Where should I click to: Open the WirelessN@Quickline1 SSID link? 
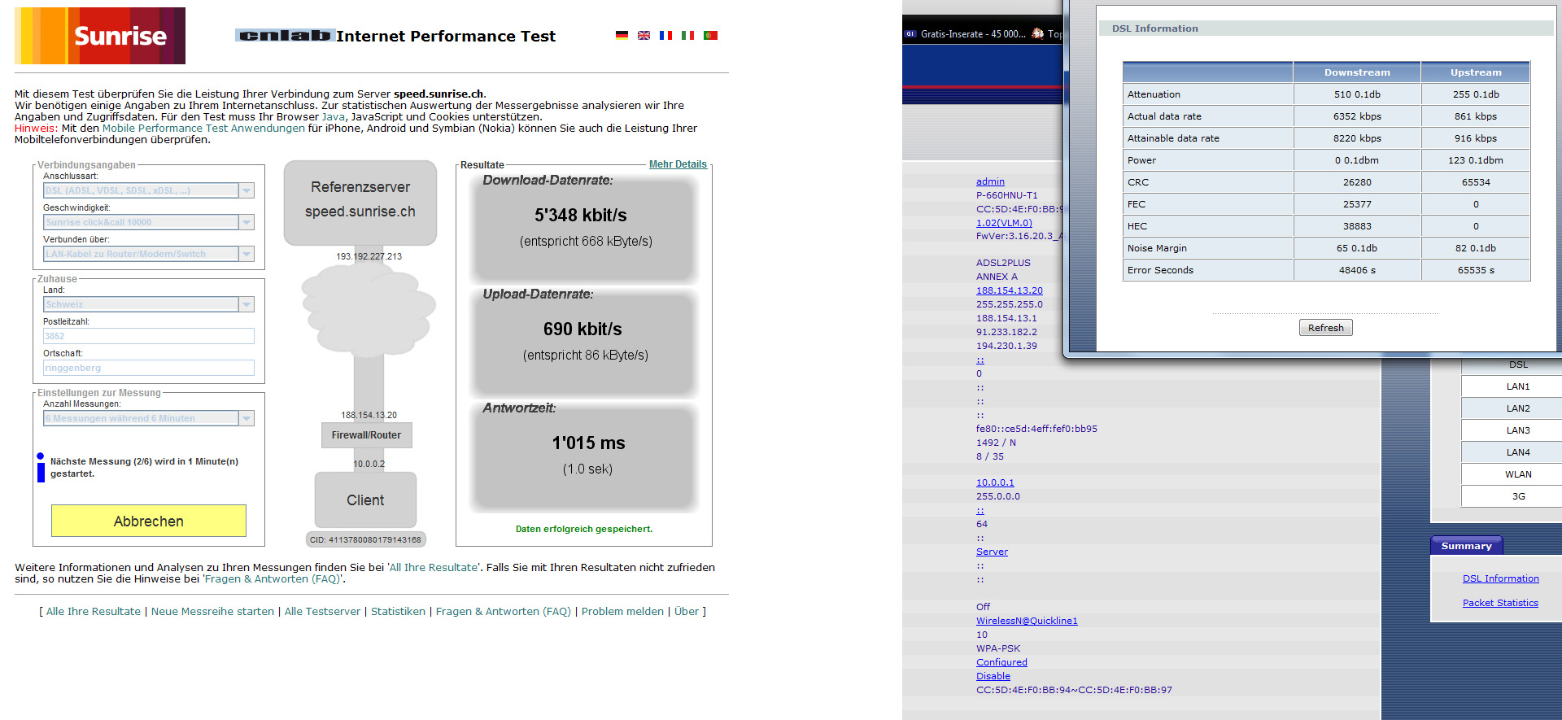click(x=1027, y=621)
